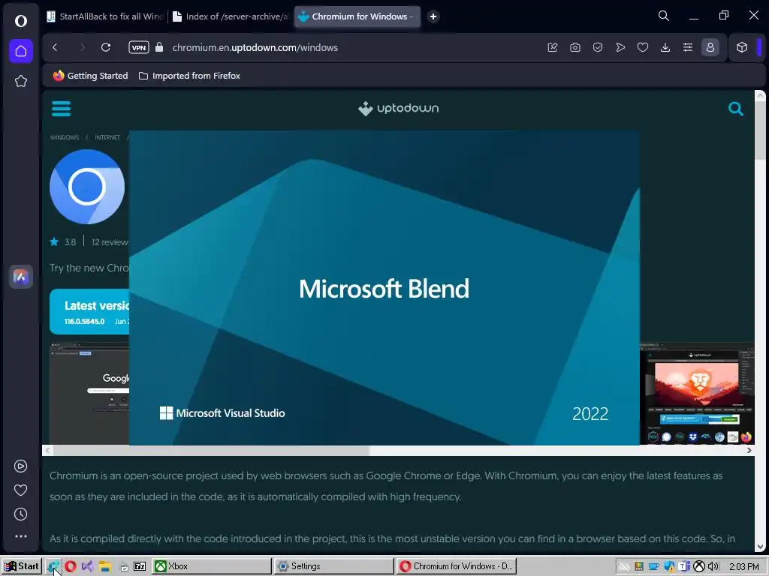Follow the INTERNET breadcrumb link
This screenshot has height=576, width=769.
[107, 137]
